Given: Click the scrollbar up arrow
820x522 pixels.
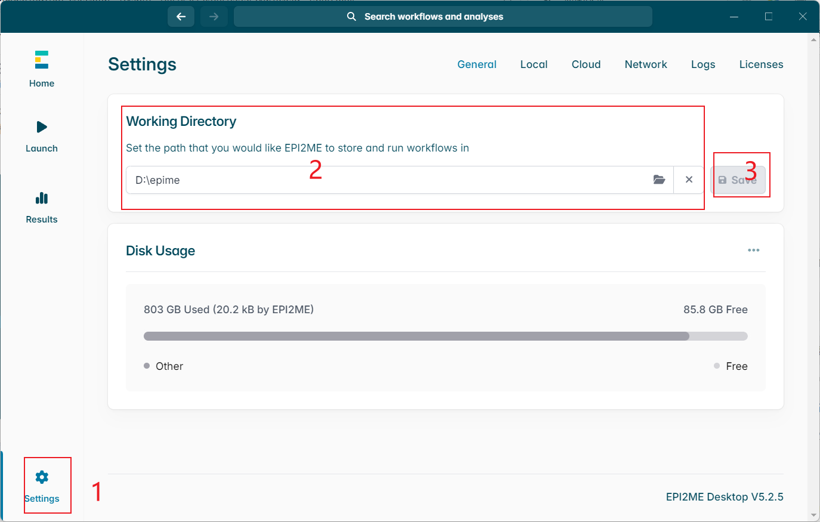Looking at the screenshot, I should (x=814, y=40).
